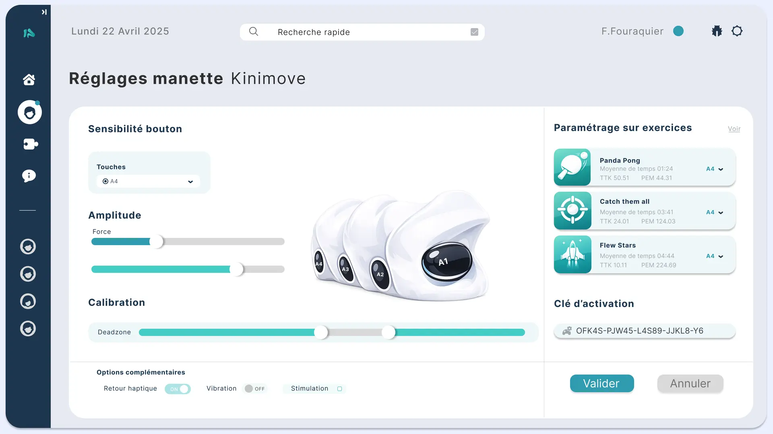This screenshot has width=773, height=434.
Task: Select the active patient avatar in sidebar
Action: (x=29, y=112)
